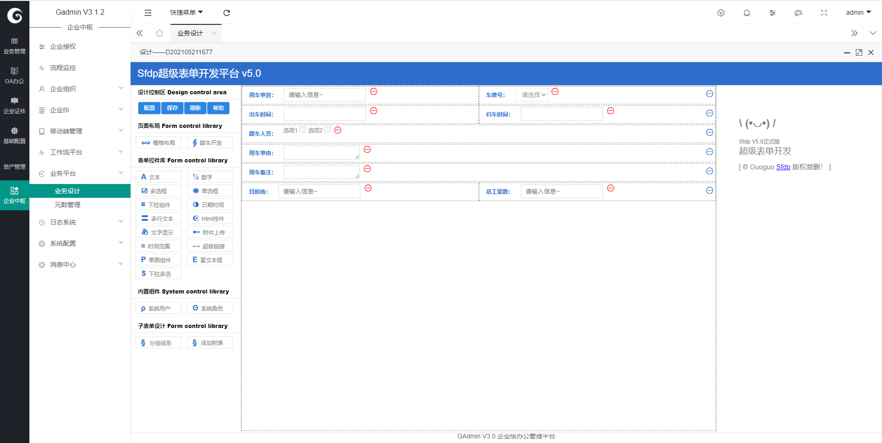Click the 目的地 input field
The height and width of the screenshot is (443, 882).
click(x=319, y=191)
